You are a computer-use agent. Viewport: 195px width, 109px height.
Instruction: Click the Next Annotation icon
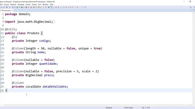[x=64, y=7]
